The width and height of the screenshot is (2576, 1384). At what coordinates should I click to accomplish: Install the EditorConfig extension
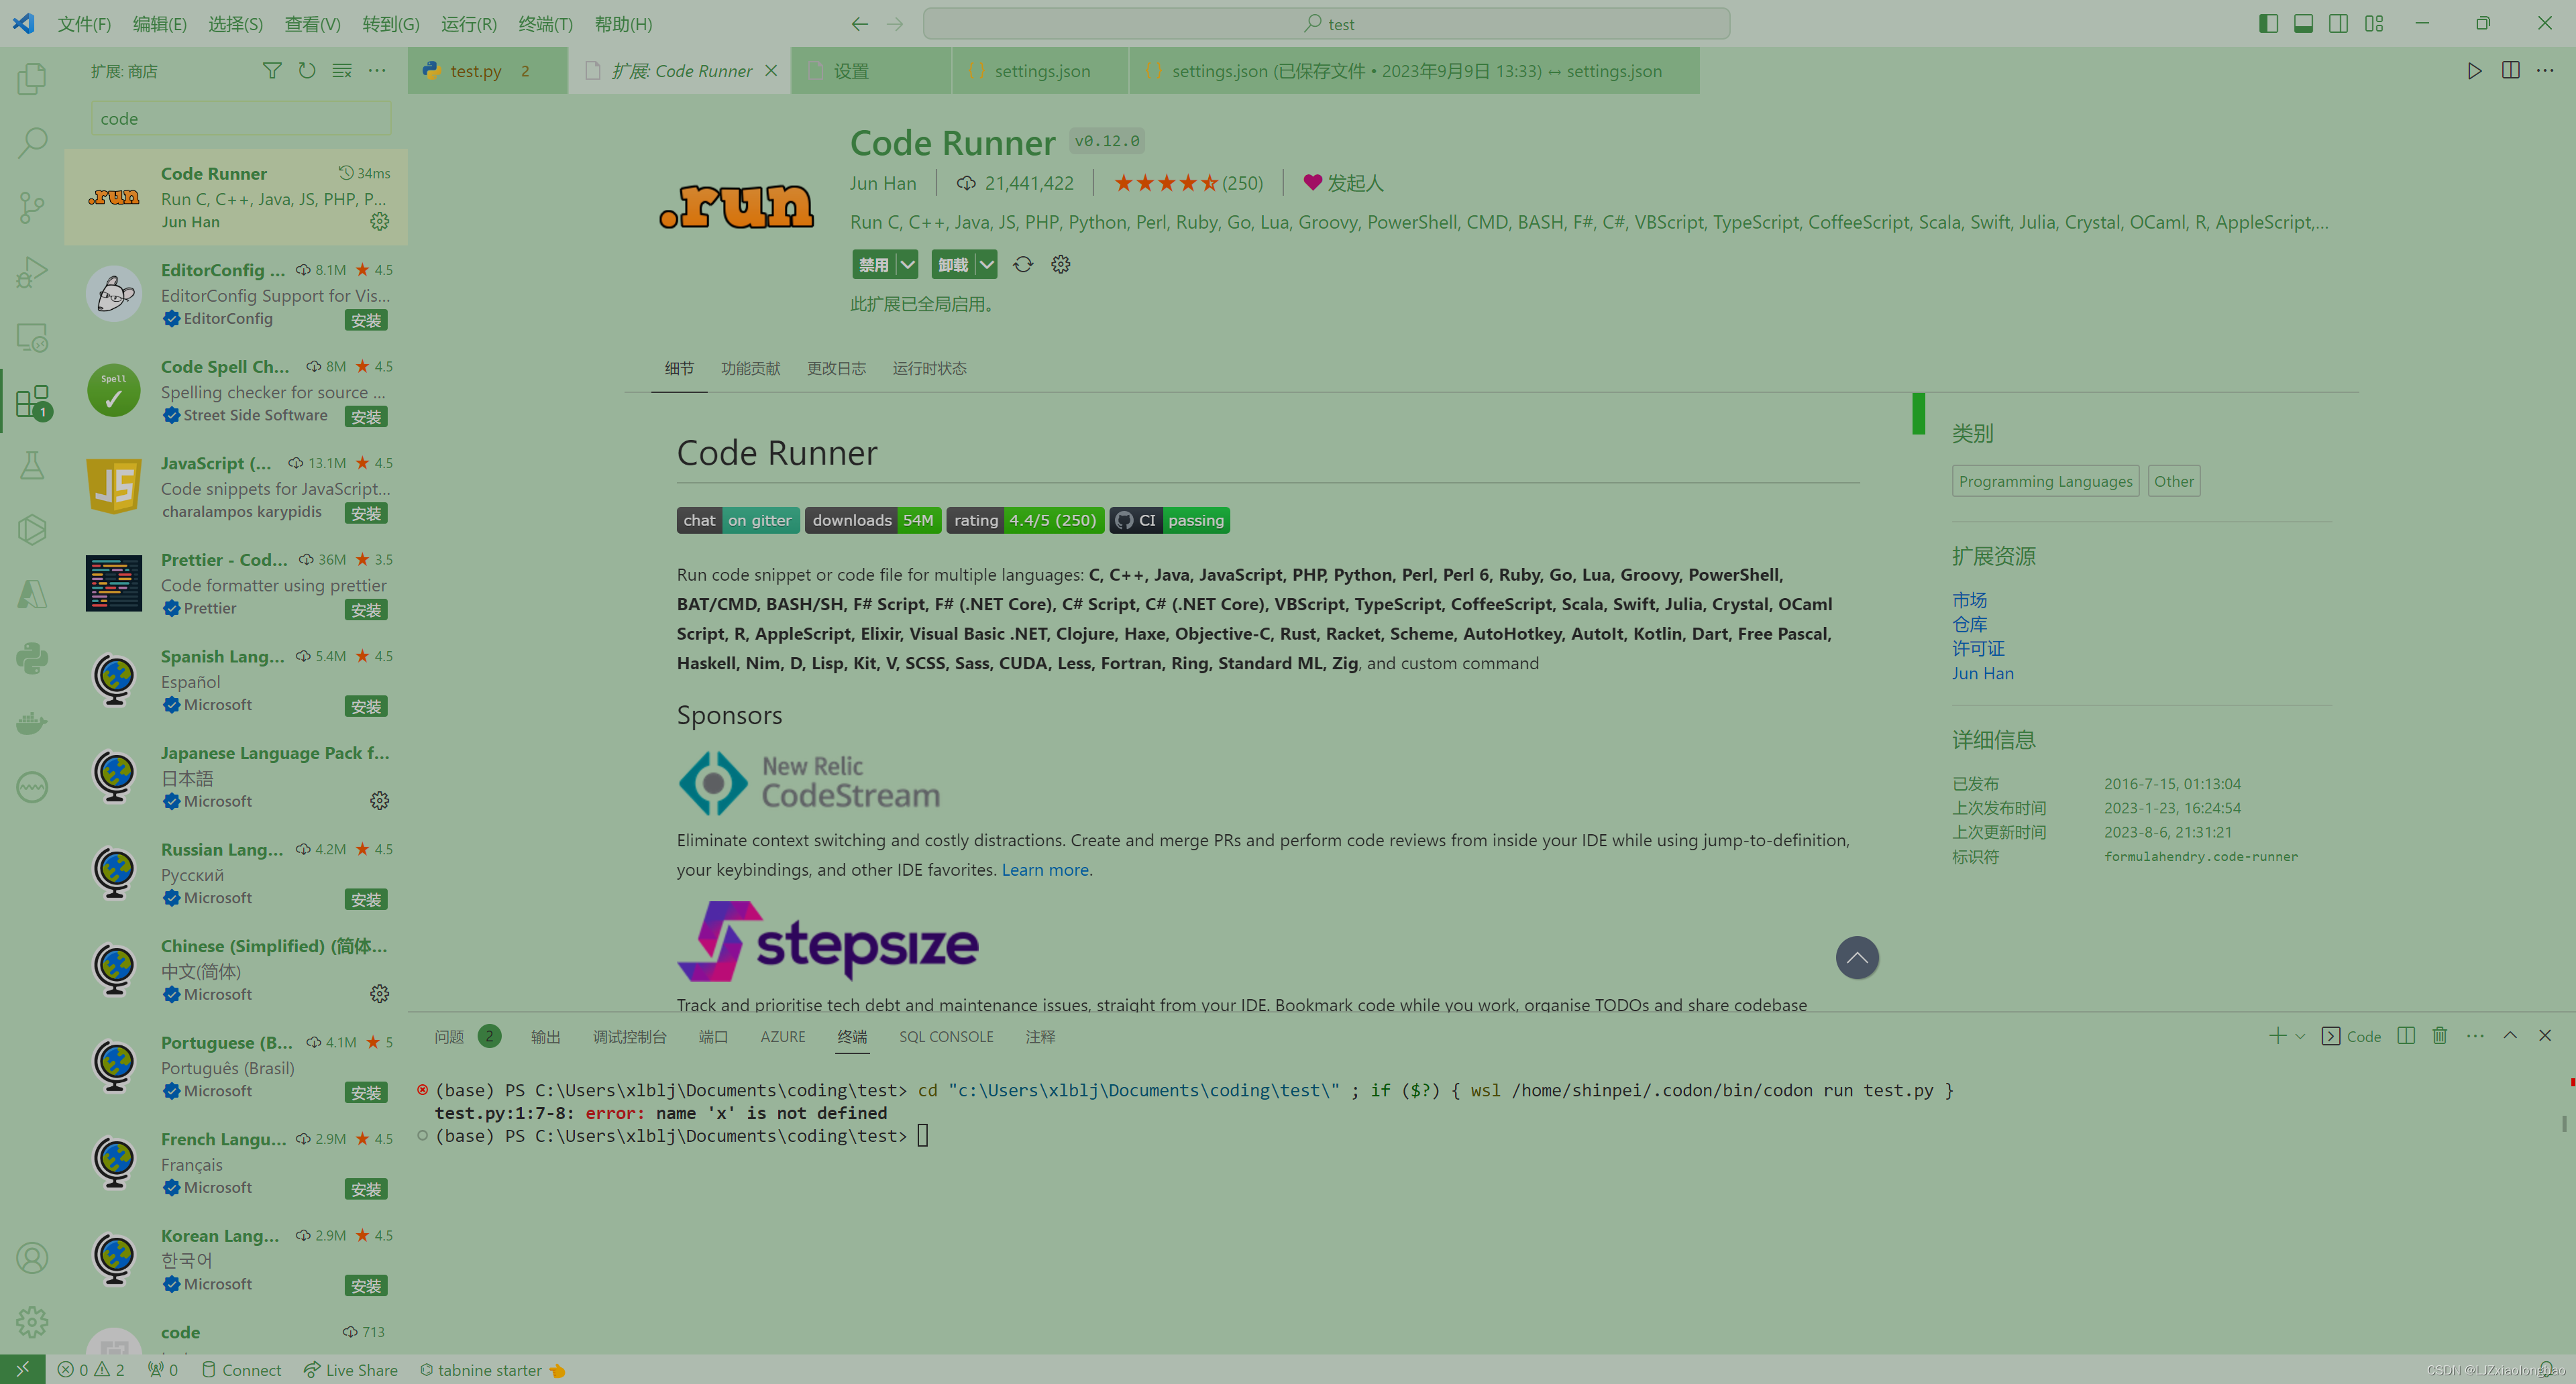[366, 320]
